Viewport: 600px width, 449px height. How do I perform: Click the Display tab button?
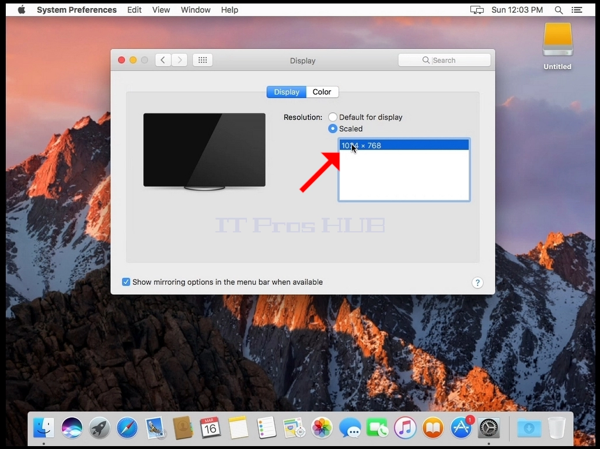click(x=287, y=92)
